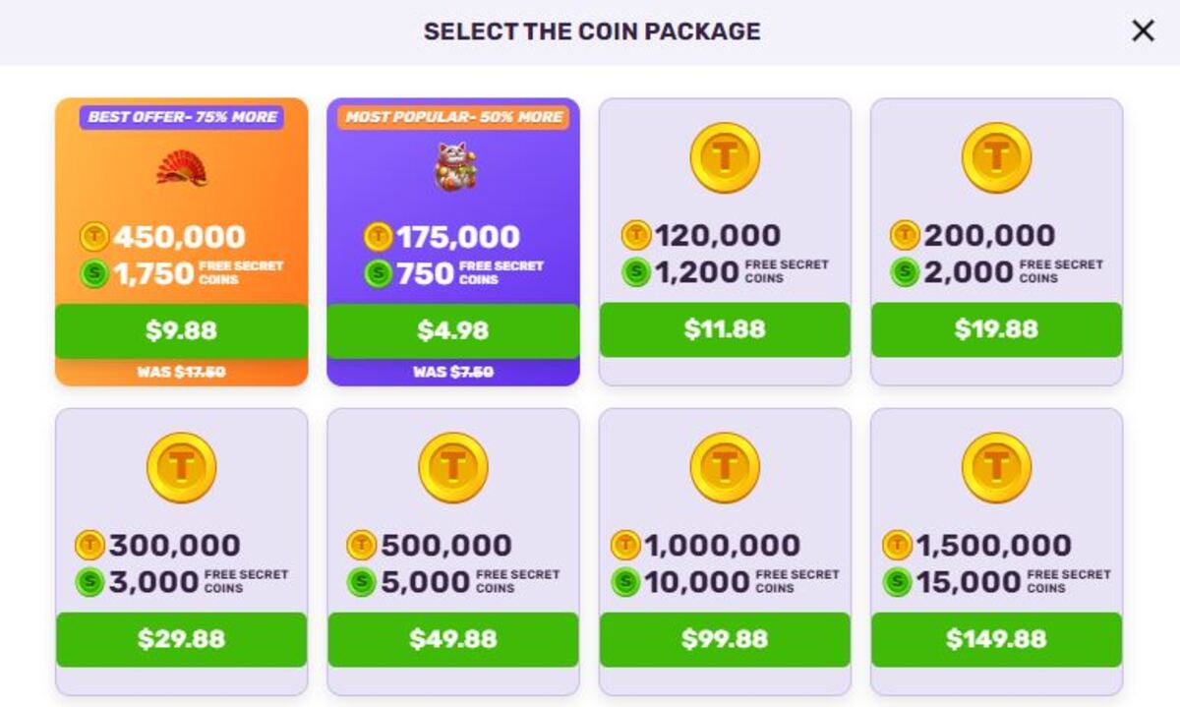Purchase the $11.88 coin package
Viewport: 1180px width, 707px height.
tap(725, 329)
